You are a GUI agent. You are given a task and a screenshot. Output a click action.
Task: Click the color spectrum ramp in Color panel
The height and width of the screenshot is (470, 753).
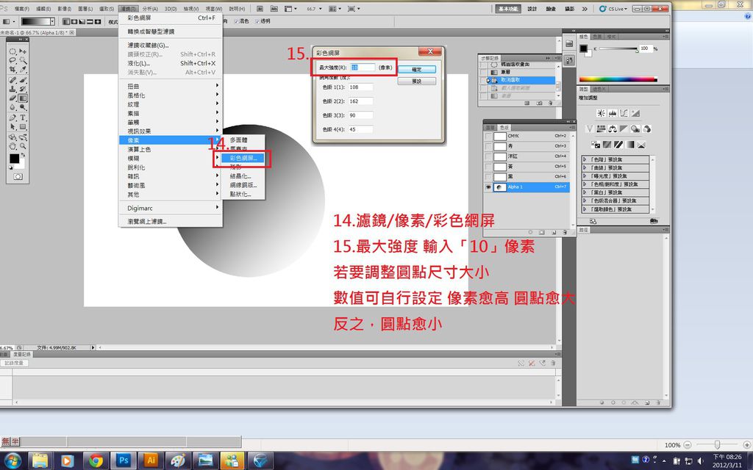click(618, 79)
